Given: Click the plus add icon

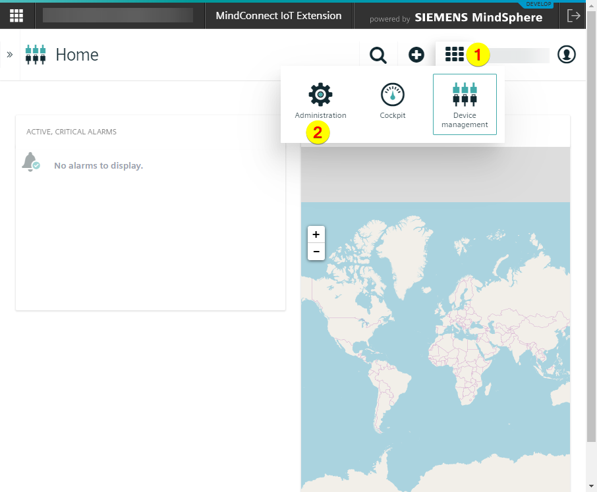Looking at the screenshot, I should tap(416, 55).
